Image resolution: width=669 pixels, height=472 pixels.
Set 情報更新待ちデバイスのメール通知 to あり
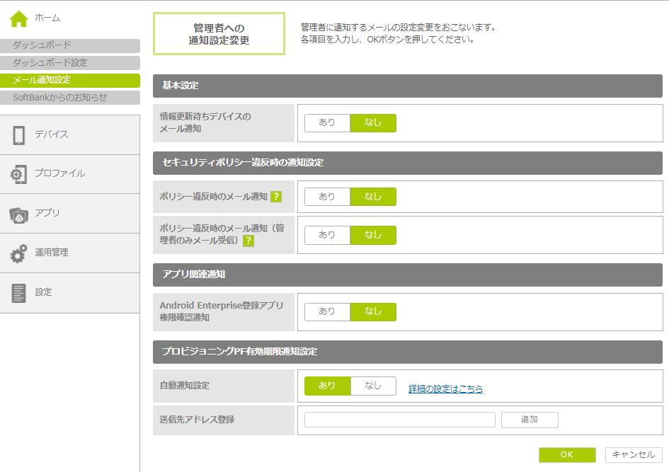click(327, 123)
